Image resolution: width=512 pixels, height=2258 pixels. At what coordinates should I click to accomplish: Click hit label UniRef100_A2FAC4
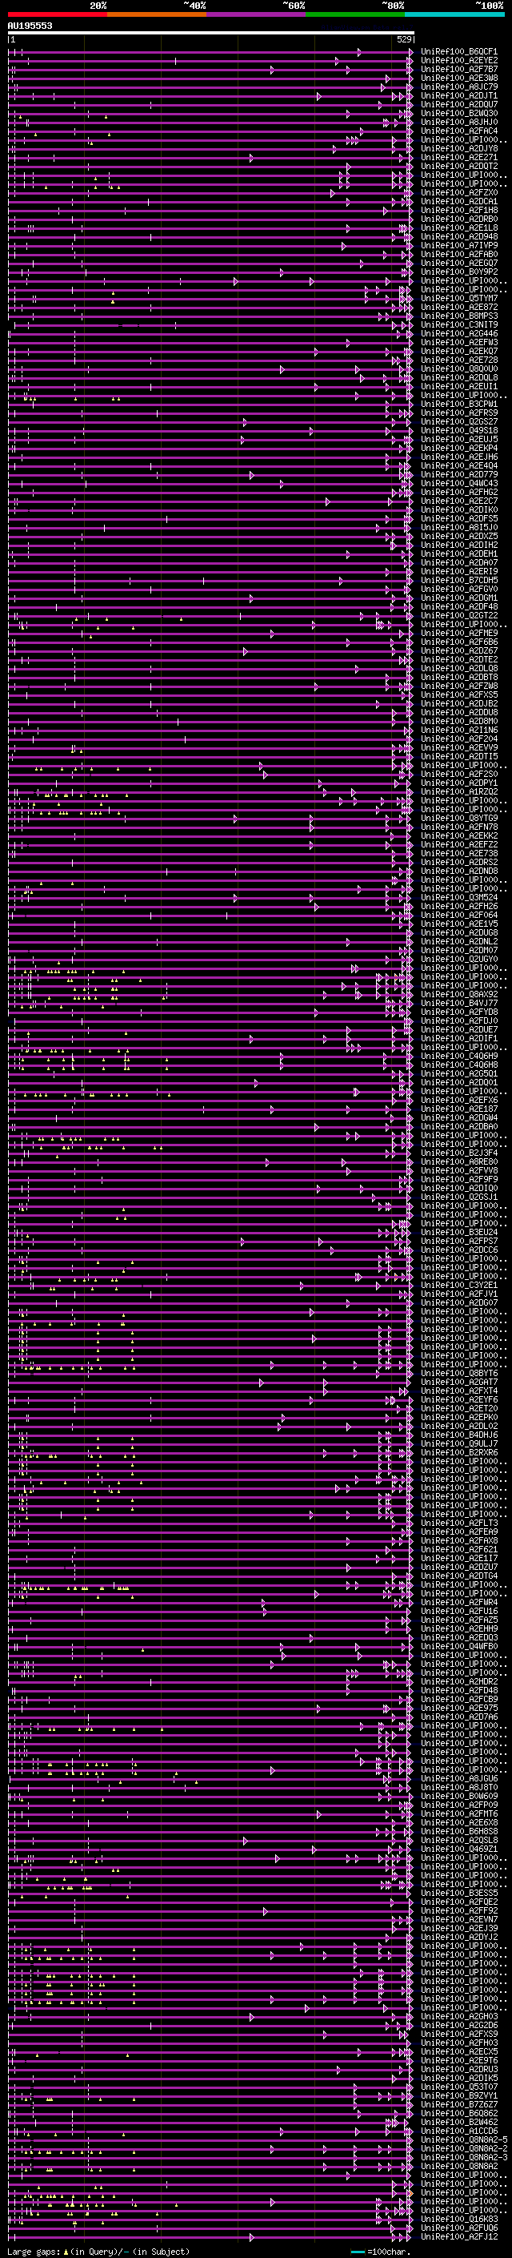[458, 131]
